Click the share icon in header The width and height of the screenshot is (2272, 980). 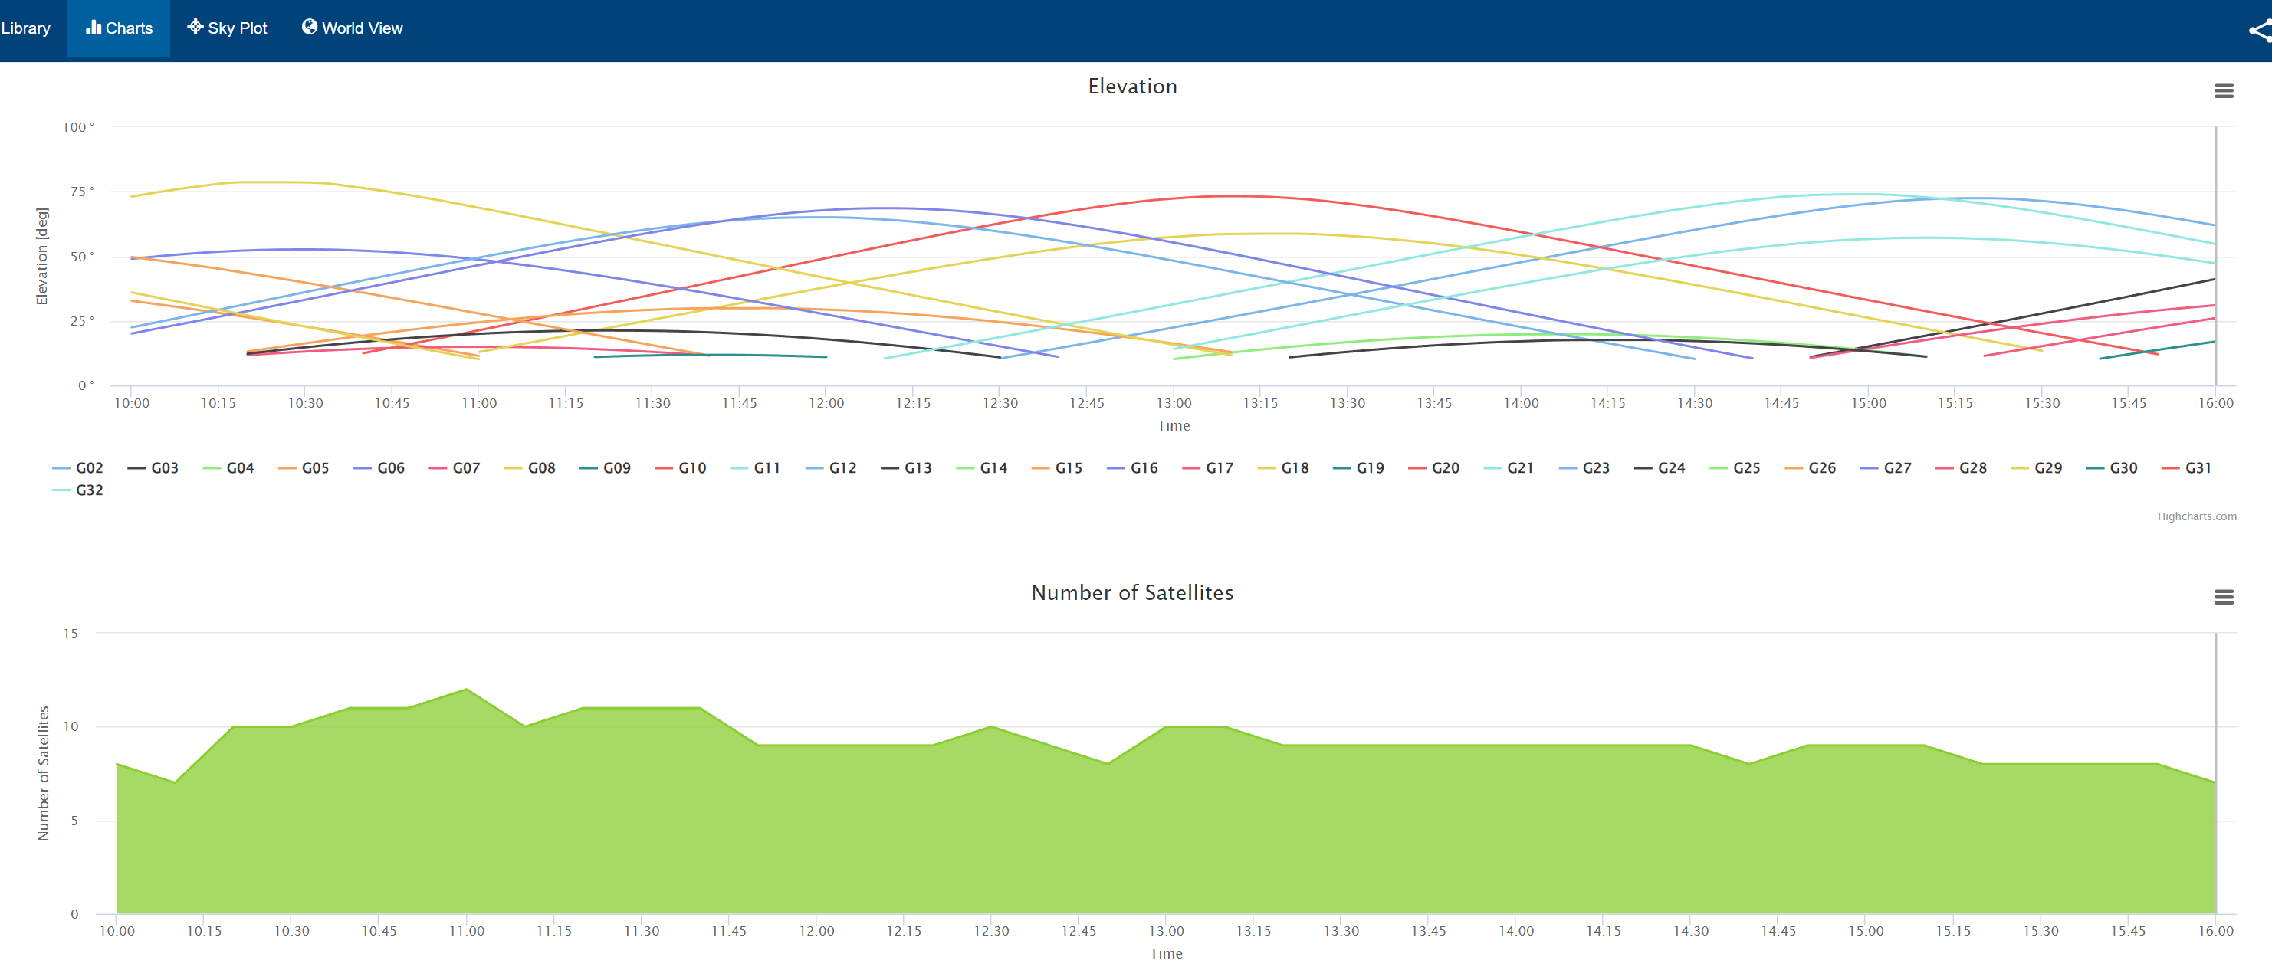(x=2259, y=31)
